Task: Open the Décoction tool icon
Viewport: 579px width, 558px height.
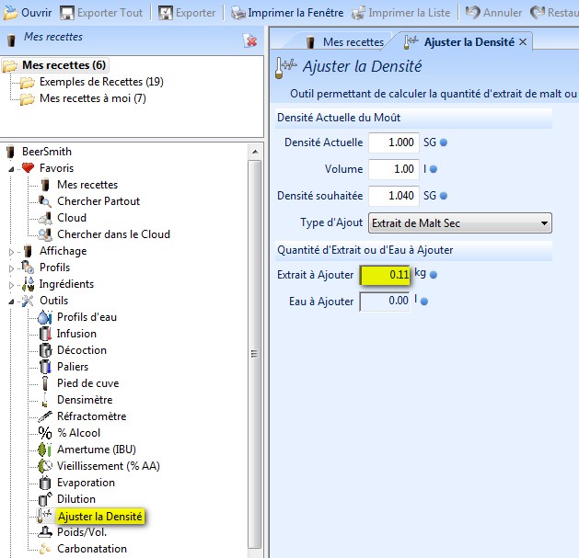Action: click(45, 350)
